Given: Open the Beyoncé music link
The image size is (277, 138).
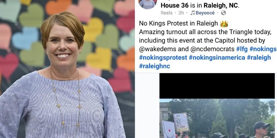Looking at the screenshot, I should (205, 13).
